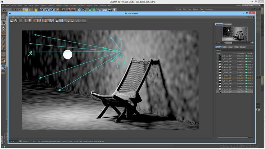
Task: Toggle the Z axis lock
Action: 52,10
